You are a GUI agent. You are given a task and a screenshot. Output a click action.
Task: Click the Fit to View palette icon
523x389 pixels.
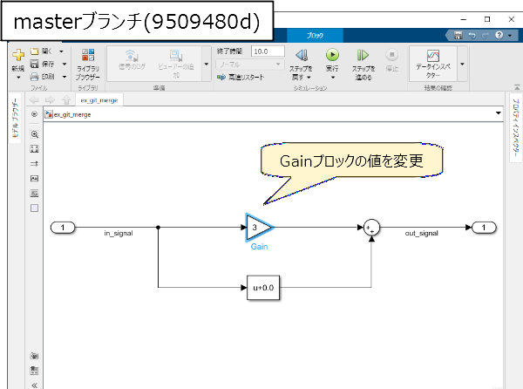click(x=34, y=149)
